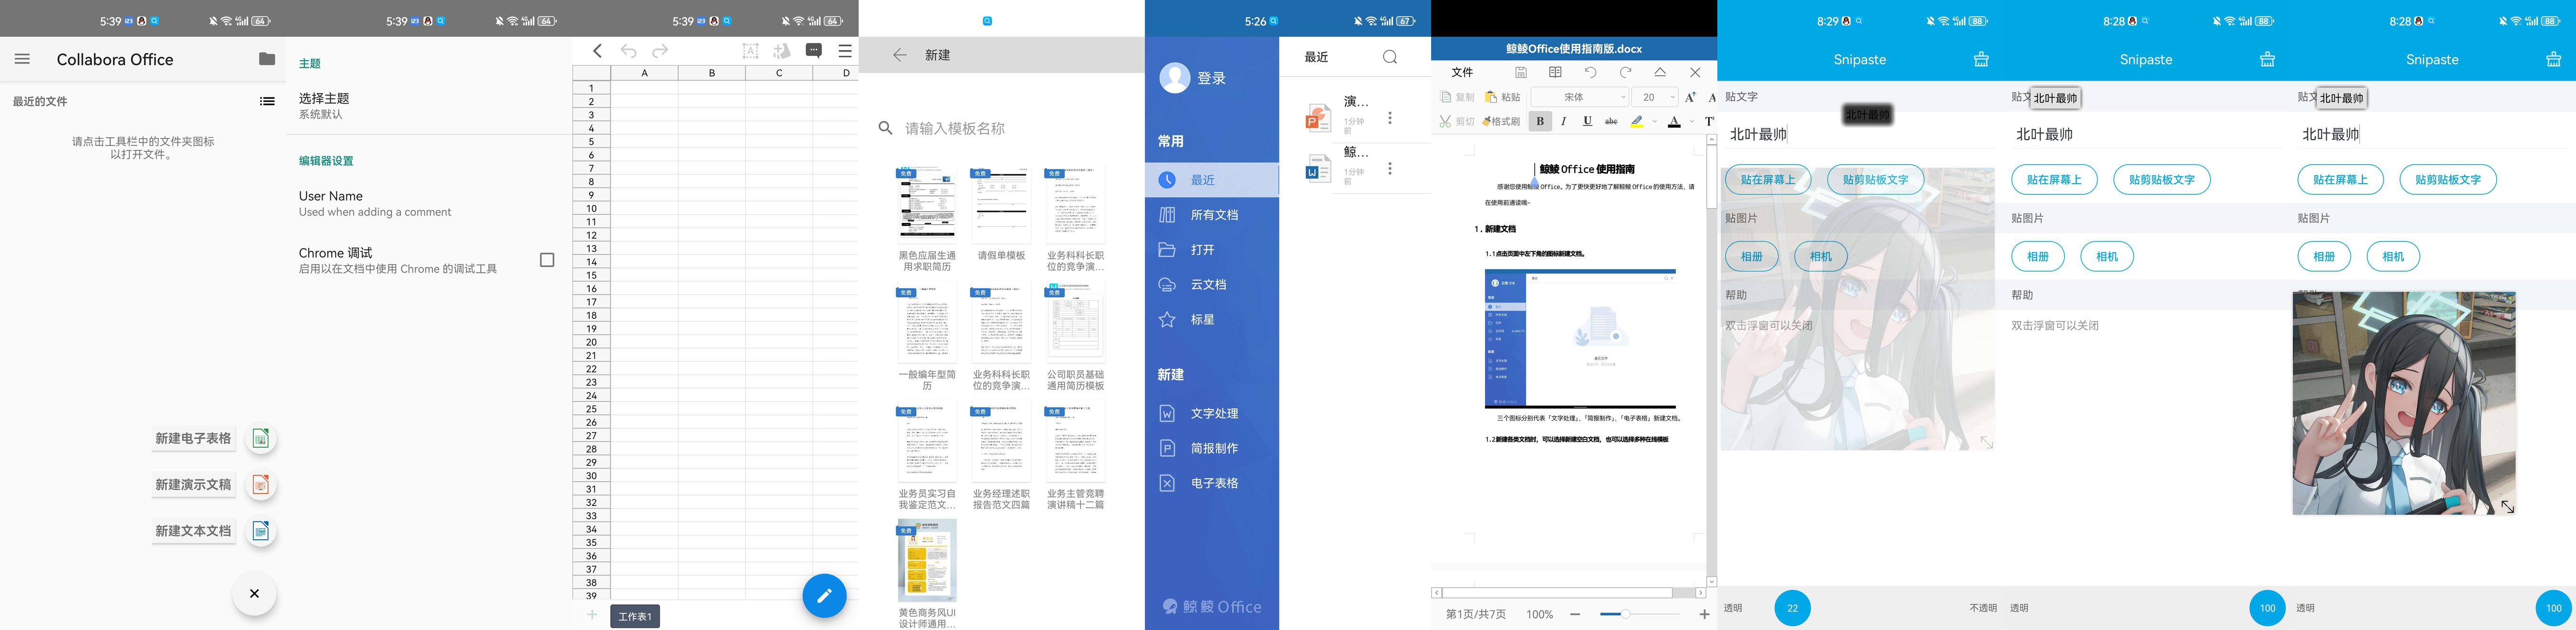This screenshot has width=2576, height=630.
Task: Click the reading view book icon
Action: click(x=1555, y=72)
